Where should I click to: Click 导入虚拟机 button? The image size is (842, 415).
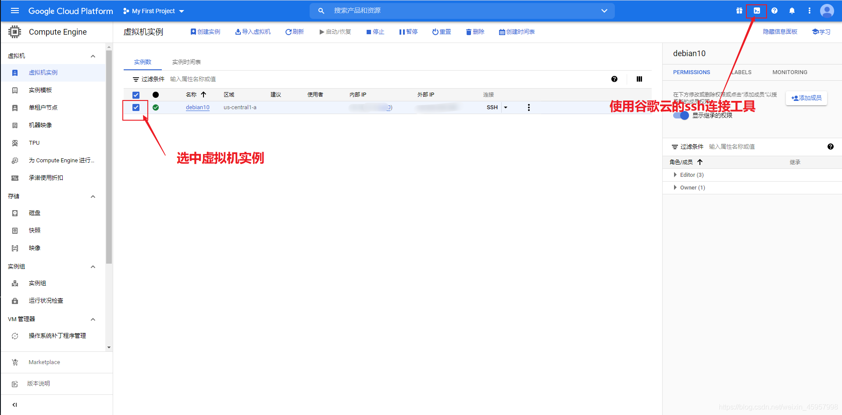pyautogui.click(x=253, y=32)
